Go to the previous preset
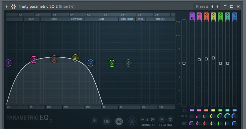 212,6
